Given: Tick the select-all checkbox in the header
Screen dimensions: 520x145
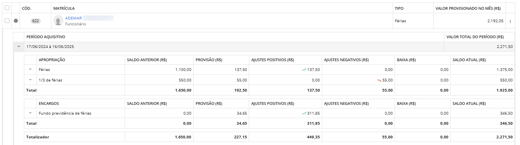Looking at the screenshot, I should pyautogui.click(x=7, y=8).
